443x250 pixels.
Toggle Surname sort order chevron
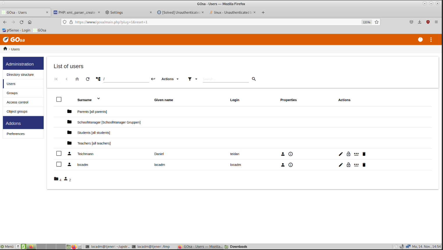click(x=98, y=98)
